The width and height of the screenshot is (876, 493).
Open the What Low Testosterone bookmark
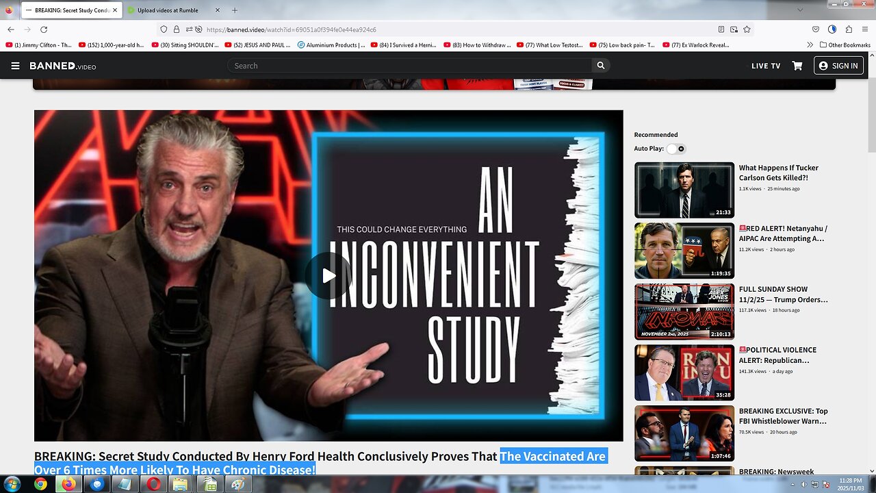(x=550, y=45)
